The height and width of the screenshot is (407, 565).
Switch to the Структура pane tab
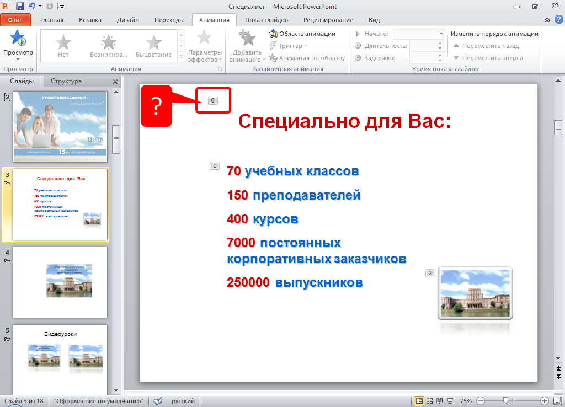click(x=66, y=81)
